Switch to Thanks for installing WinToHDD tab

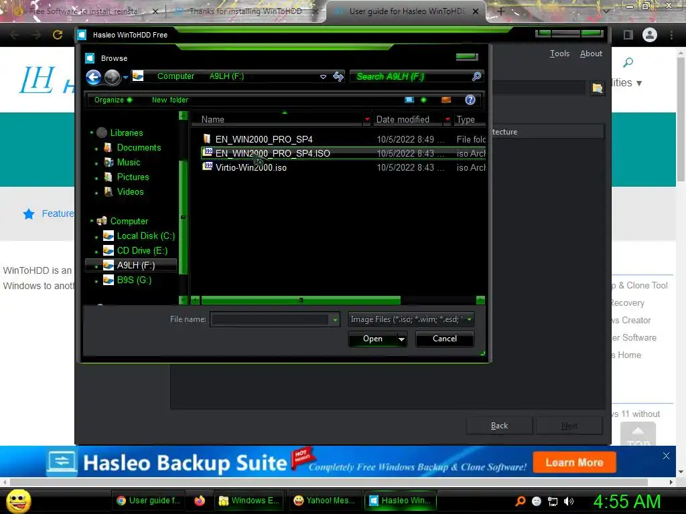pyautogui.click(x=245, y=11)
